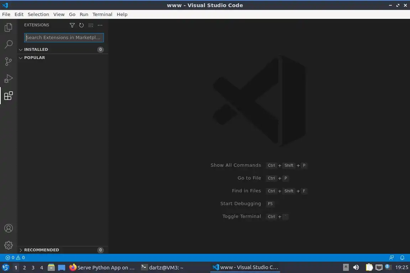This screenshot has width=410, height=273.
Task: Open Views and More Actions ellipsis
Action: point(100,25)
